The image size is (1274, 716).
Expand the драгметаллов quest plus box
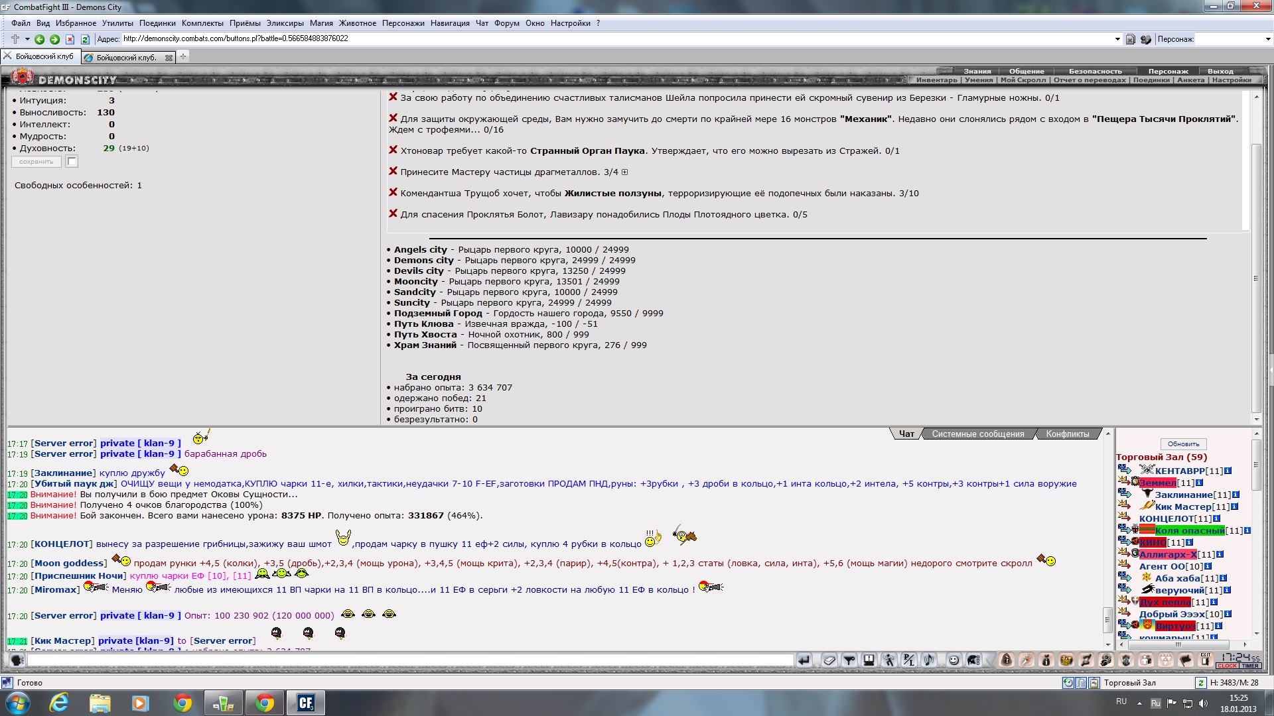click(x=624, y=172)
